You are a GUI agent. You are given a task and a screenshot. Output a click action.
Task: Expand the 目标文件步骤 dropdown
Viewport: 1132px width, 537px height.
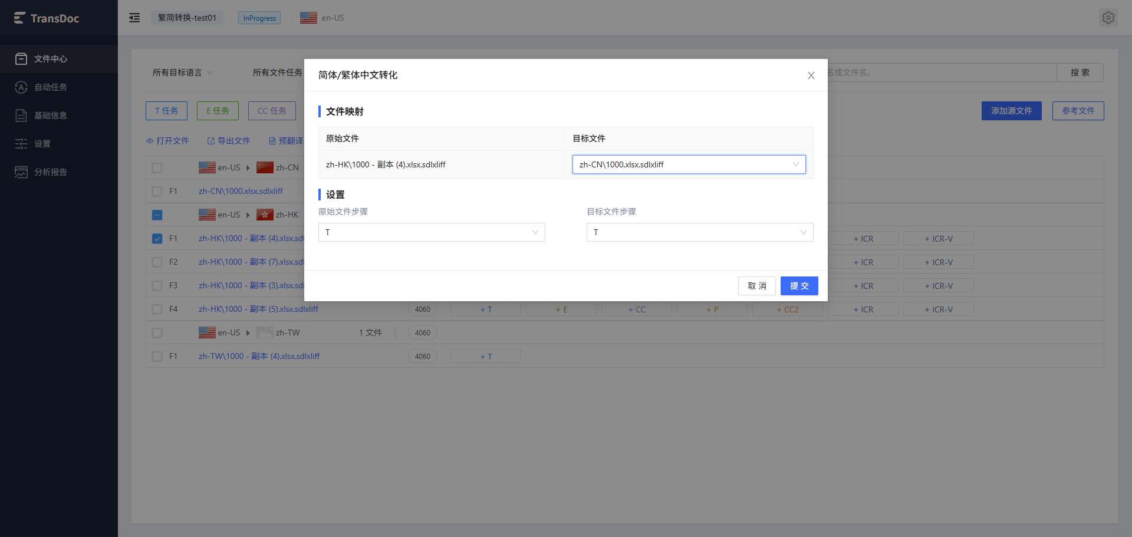coord(700,232)
